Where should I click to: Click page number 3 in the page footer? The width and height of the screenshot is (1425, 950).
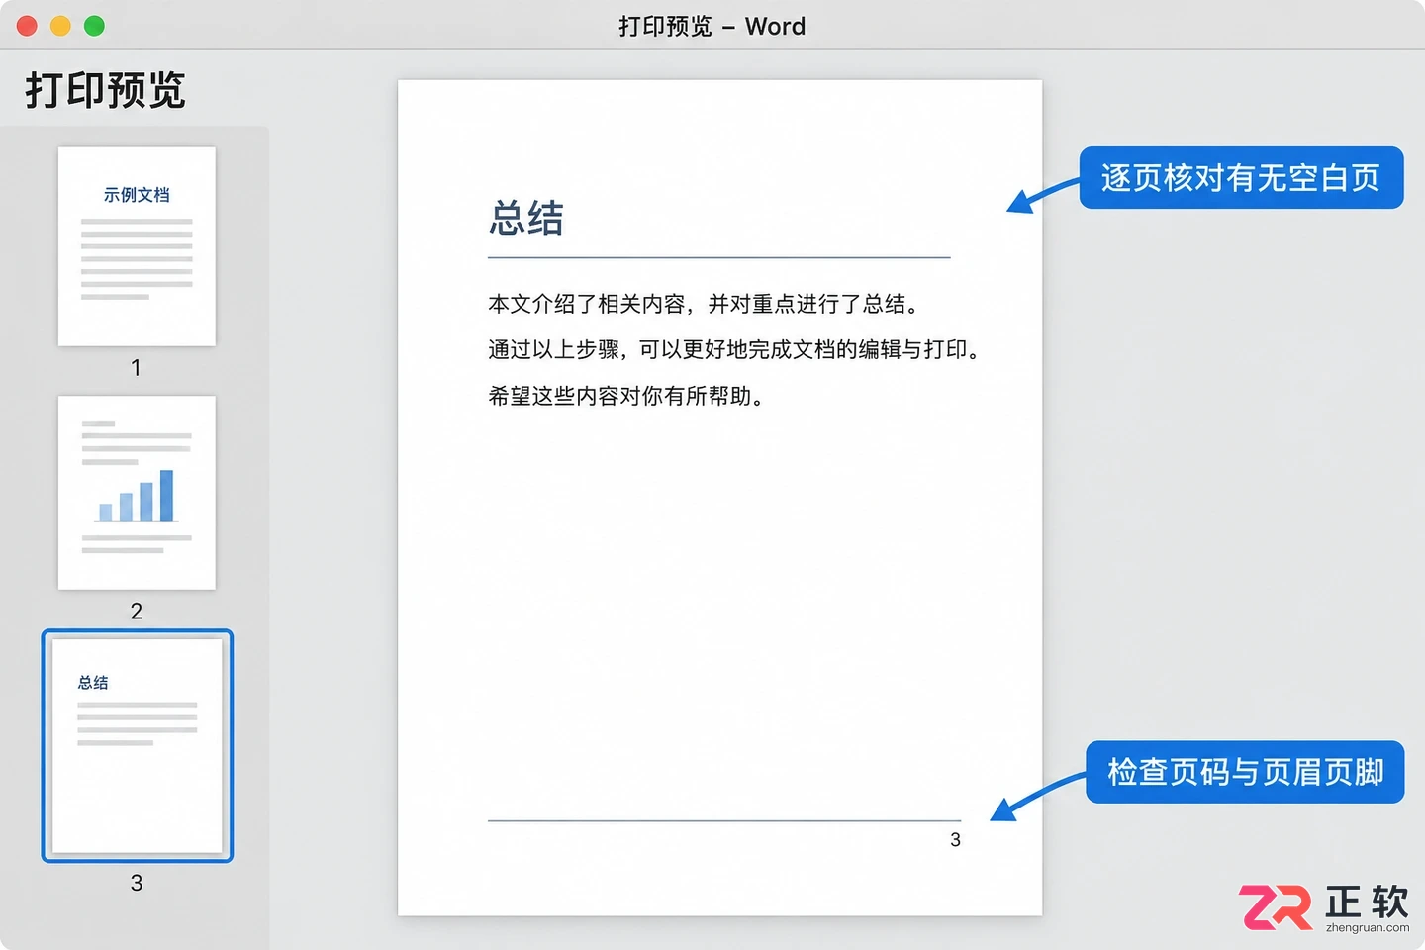pyautogui.click(x=955, y=840)
